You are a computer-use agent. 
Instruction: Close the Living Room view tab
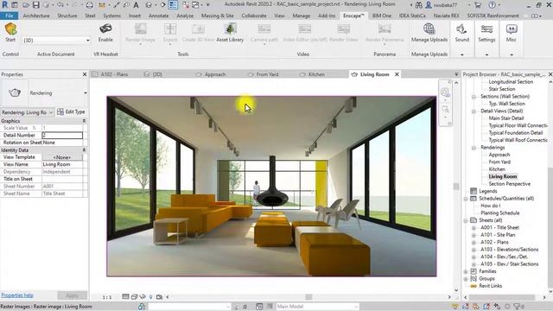(x=397, y=74)
